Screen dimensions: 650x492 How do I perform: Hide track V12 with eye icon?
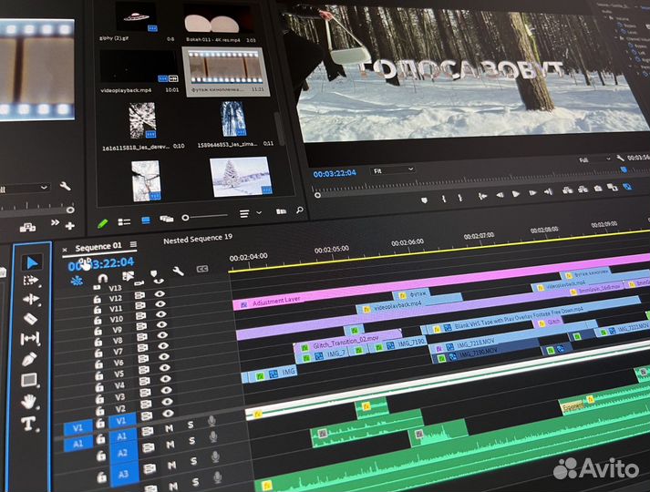coord(160,295)
